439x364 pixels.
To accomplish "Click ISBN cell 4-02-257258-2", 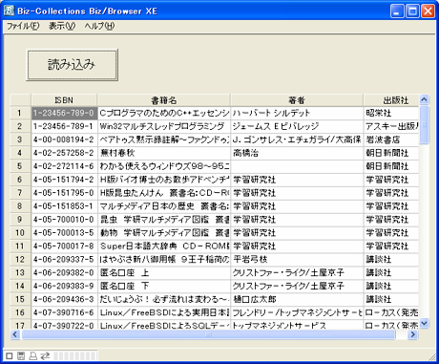I will (64, 153).
